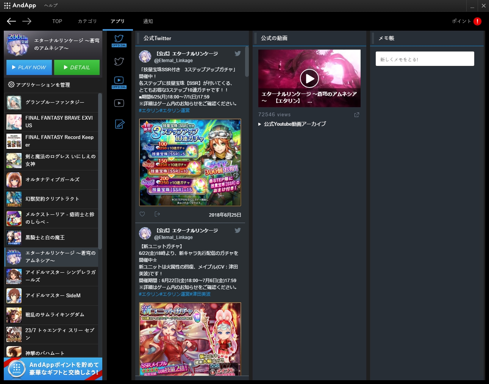The height and width of the screenshot is (384, 489).
Task: Like the first tweet with heart icon
Action: coord(142,214)
